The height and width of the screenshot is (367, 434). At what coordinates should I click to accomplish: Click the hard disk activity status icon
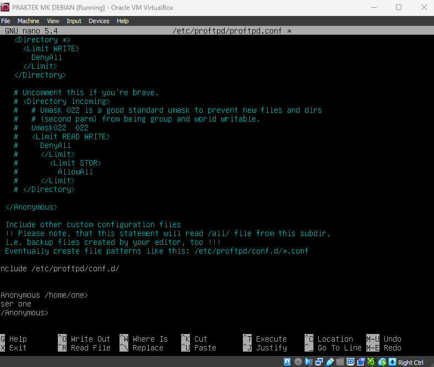[x=287, y=361]
